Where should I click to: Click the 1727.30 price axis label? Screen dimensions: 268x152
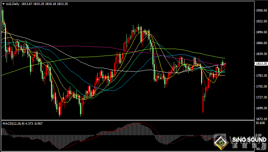pyautogui.click(x=261, y=97)
